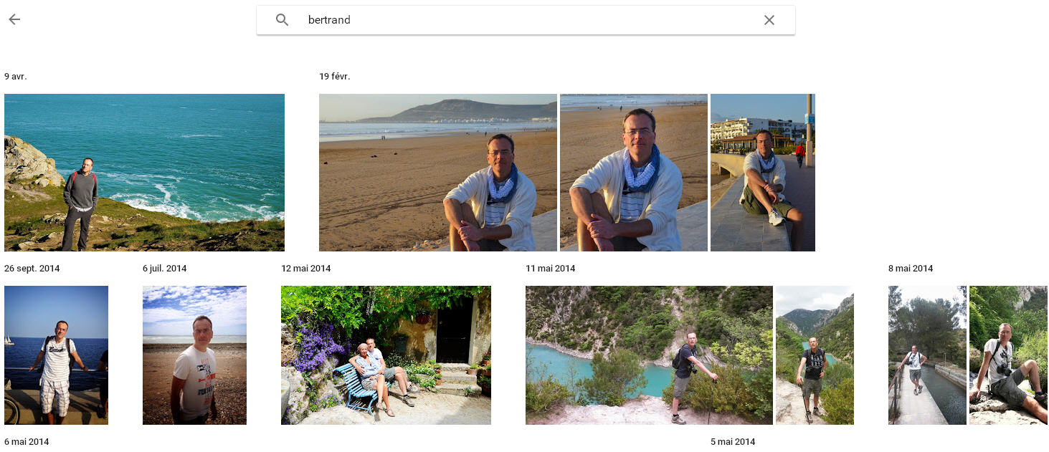The width and height of the screenshot is (1049, 452).
Task: Open the 26 sept. 2014 boat railing photo
Action: point(56,355)
